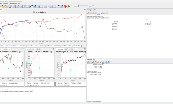Toggle the selected Variogram map icon

(x=103, y=63)
